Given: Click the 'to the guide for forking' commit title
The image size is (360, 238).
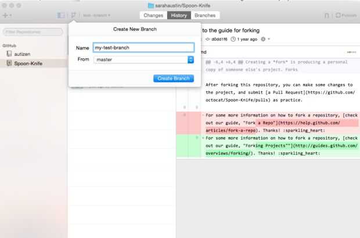Looking at the screenshot, I should point(231,30).
